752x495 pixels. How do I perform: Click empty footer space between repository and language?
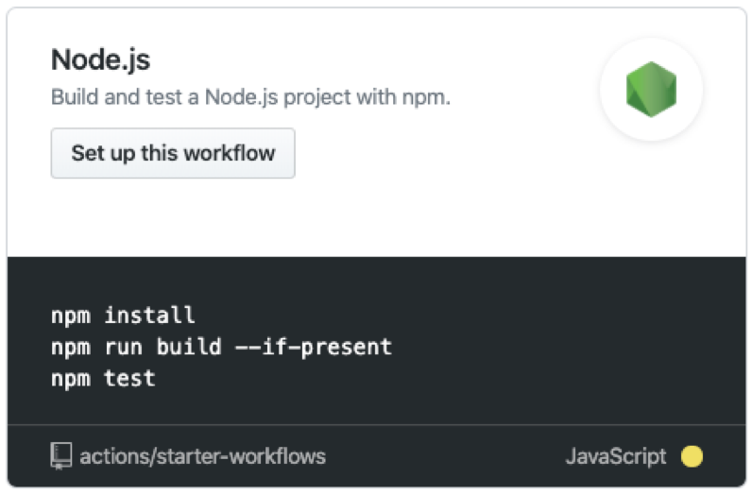click(444, 456)
